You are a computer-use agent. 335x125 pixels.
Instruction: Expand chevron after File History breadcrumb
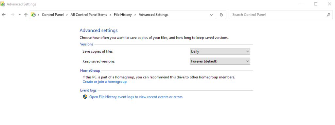(x=135, y=15)
